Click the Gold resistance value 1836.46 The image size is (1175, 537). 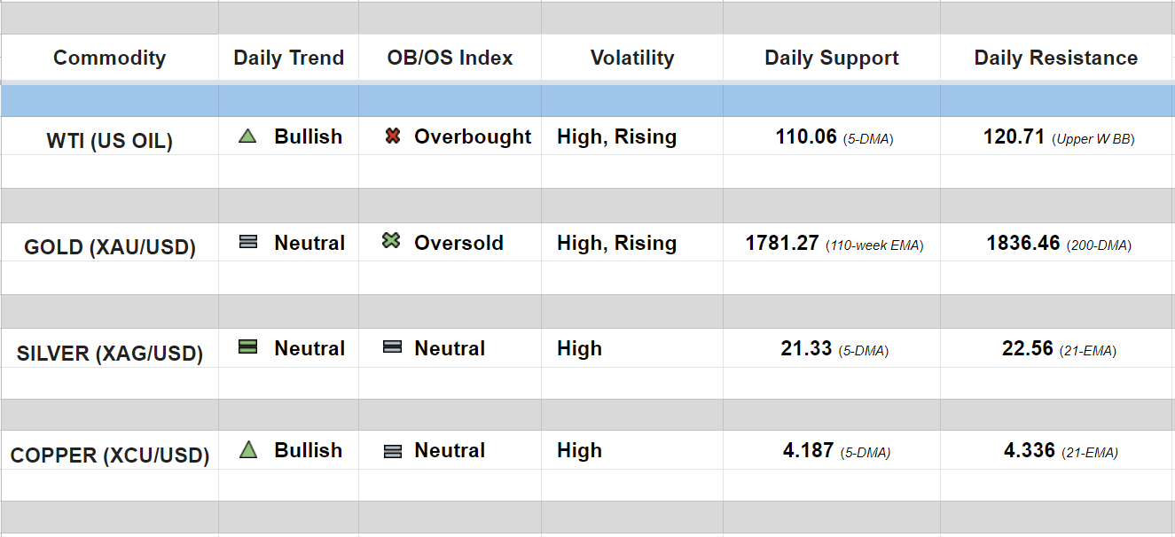1023,243
